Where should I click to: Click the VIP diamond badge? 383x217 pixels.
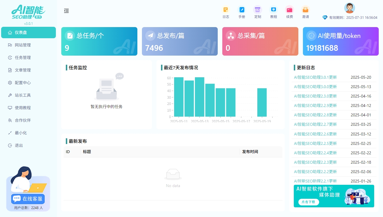[325, 17]
